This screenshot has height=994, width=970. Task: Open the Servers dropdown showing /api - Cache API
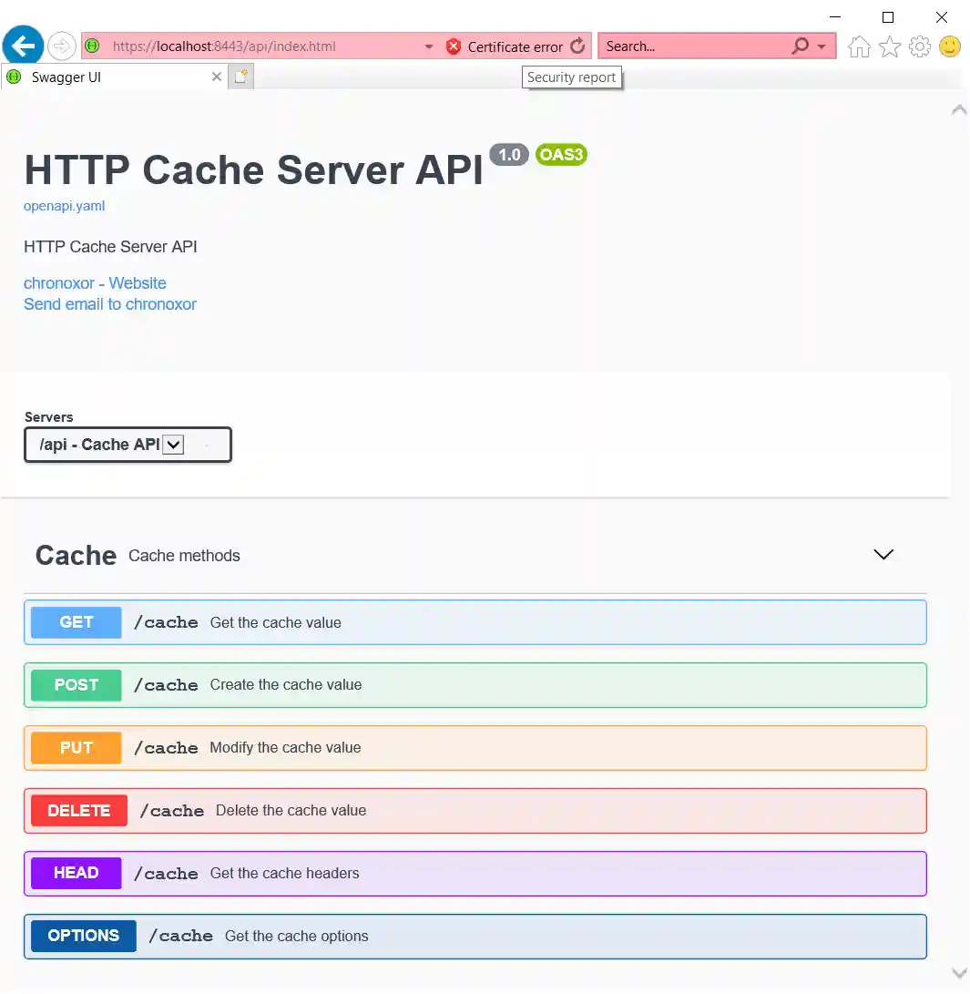coord(128,445)
